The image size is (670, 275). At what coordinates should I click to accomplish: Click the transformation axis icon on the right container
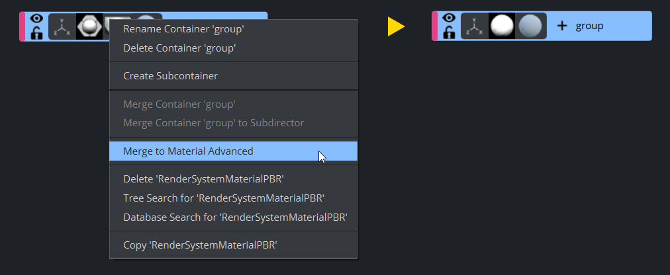(474, 26)
